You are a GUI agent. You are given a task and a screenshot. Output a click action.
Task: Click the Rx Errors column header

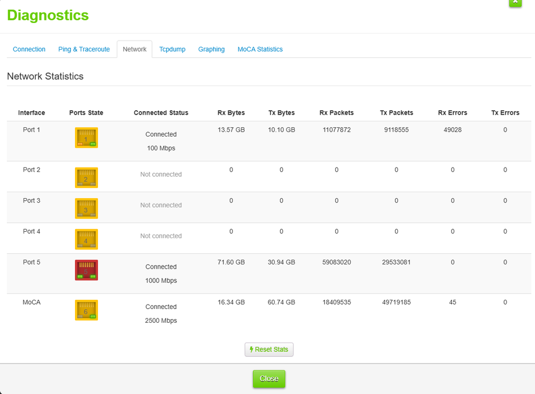pyautogui.click(x=453, y=113)
